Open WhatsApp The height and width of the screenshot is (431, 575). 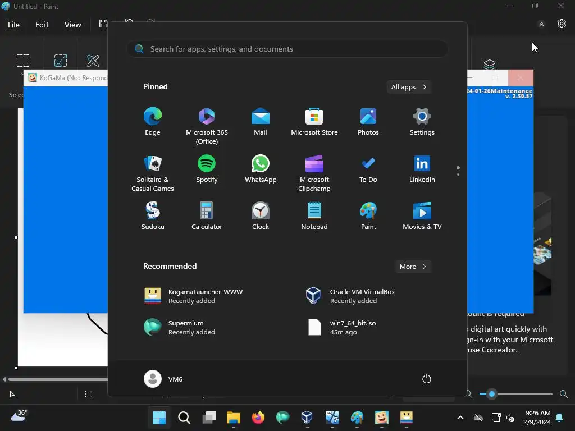tap(261, 169)
